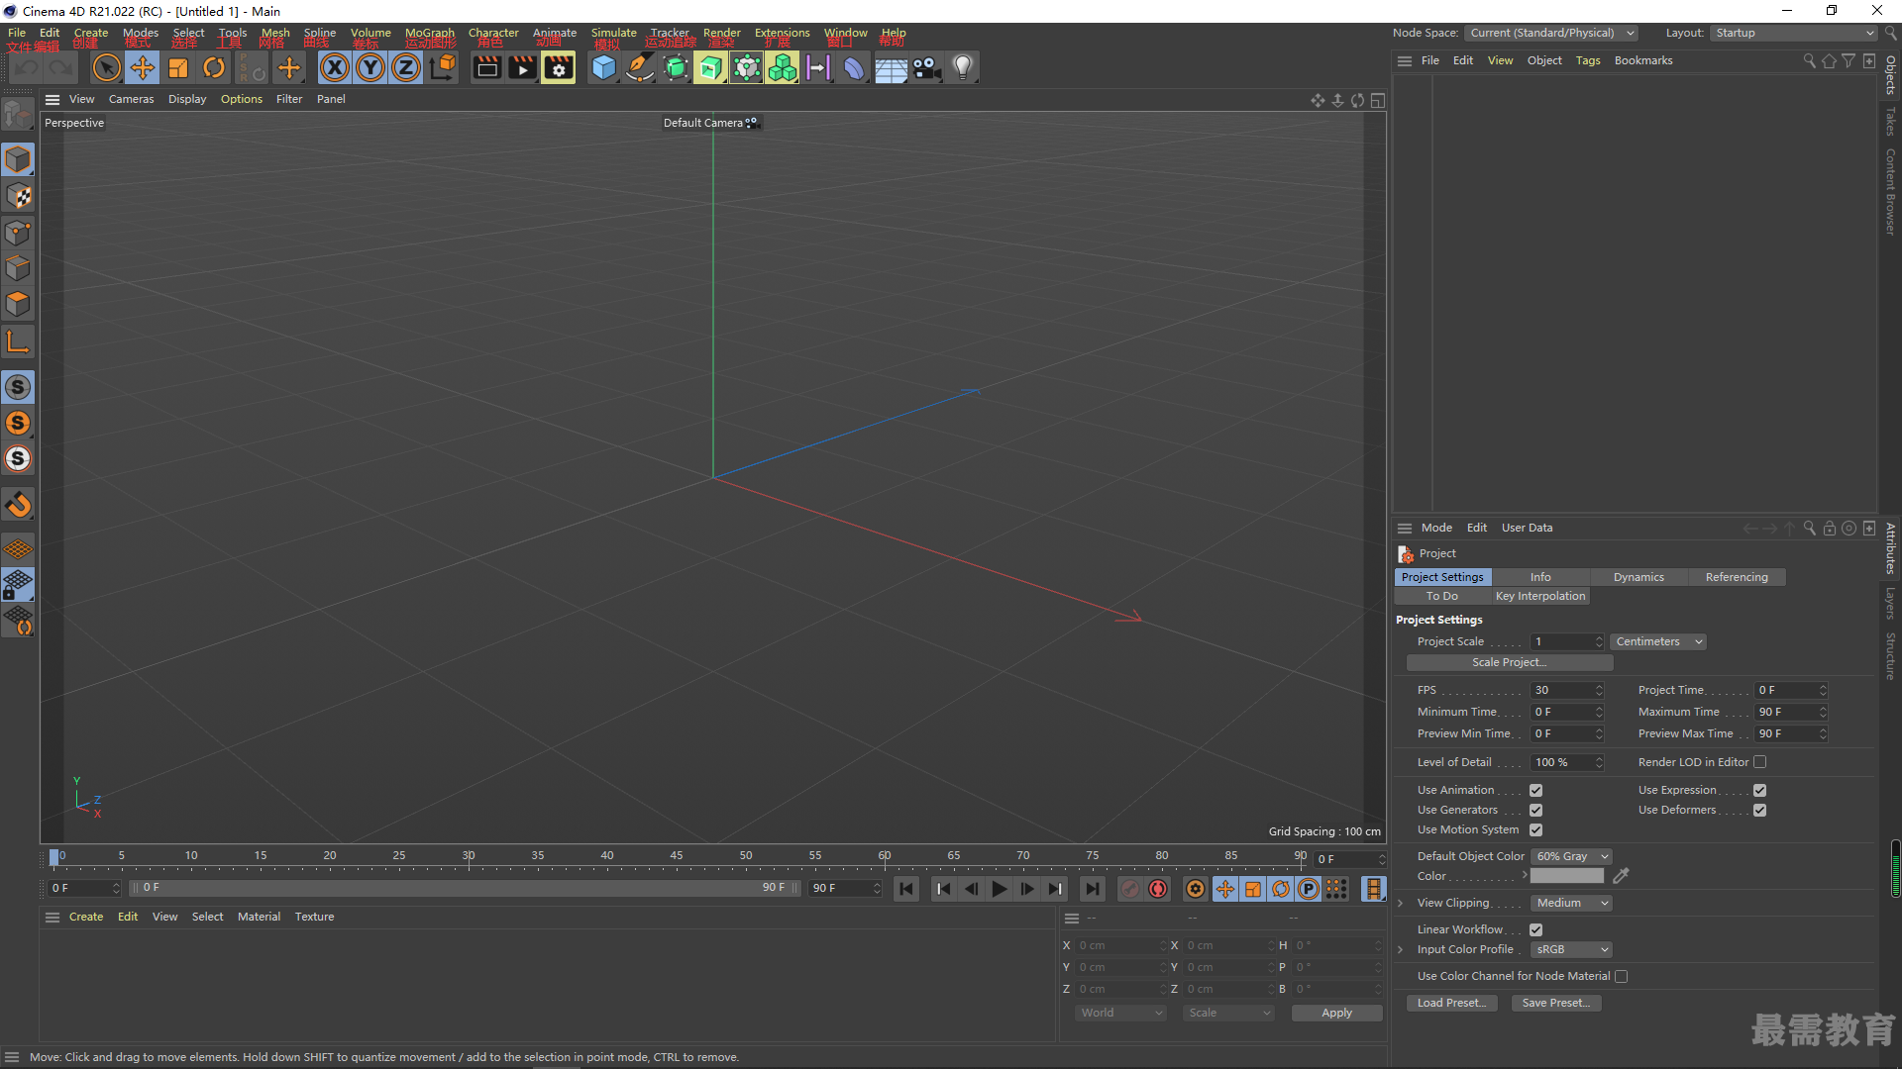Click the Record Active Objects button
Viewport: 1902px width, 1069px height.
pyautogui.click(x=1130, y=889)
